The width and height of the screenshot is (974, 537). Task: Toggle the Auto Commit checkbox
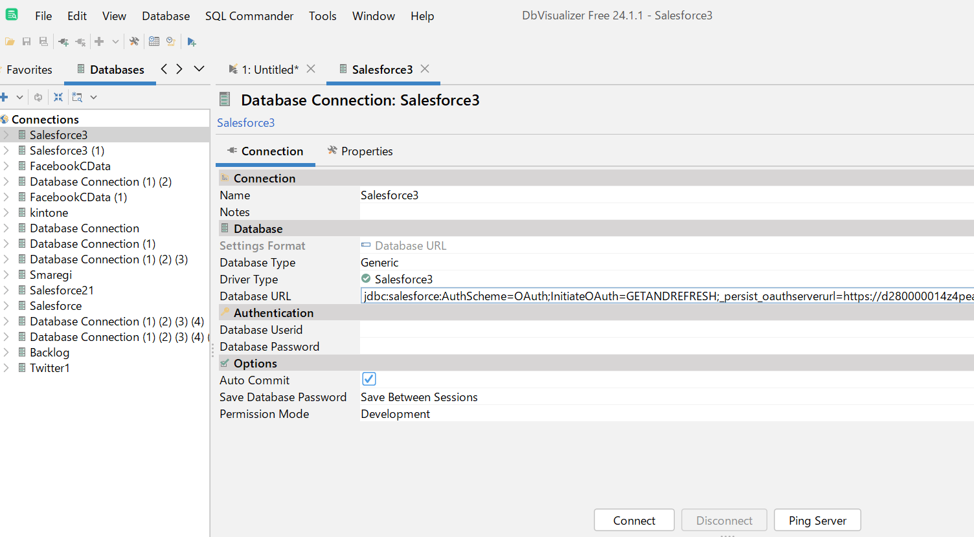coord(369,379)
